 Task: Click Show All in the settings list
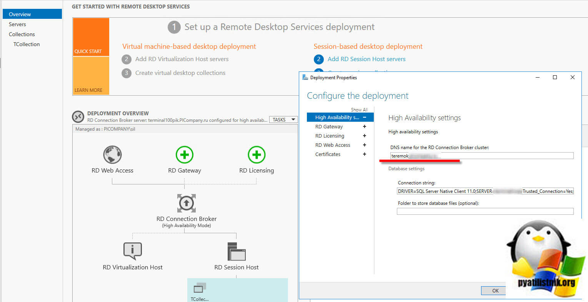[x=359, y=110]
